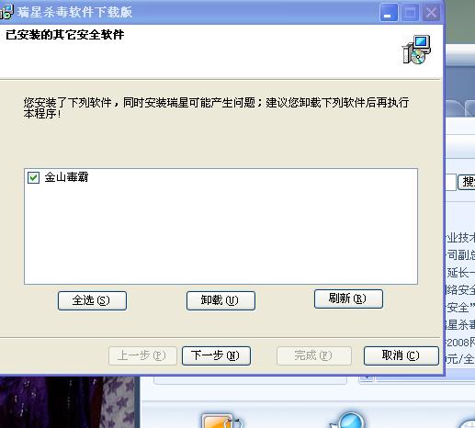This screenshot has width=475, height=428.
Task: Click the greyed-out maximize button
Action: click(410, 13)
